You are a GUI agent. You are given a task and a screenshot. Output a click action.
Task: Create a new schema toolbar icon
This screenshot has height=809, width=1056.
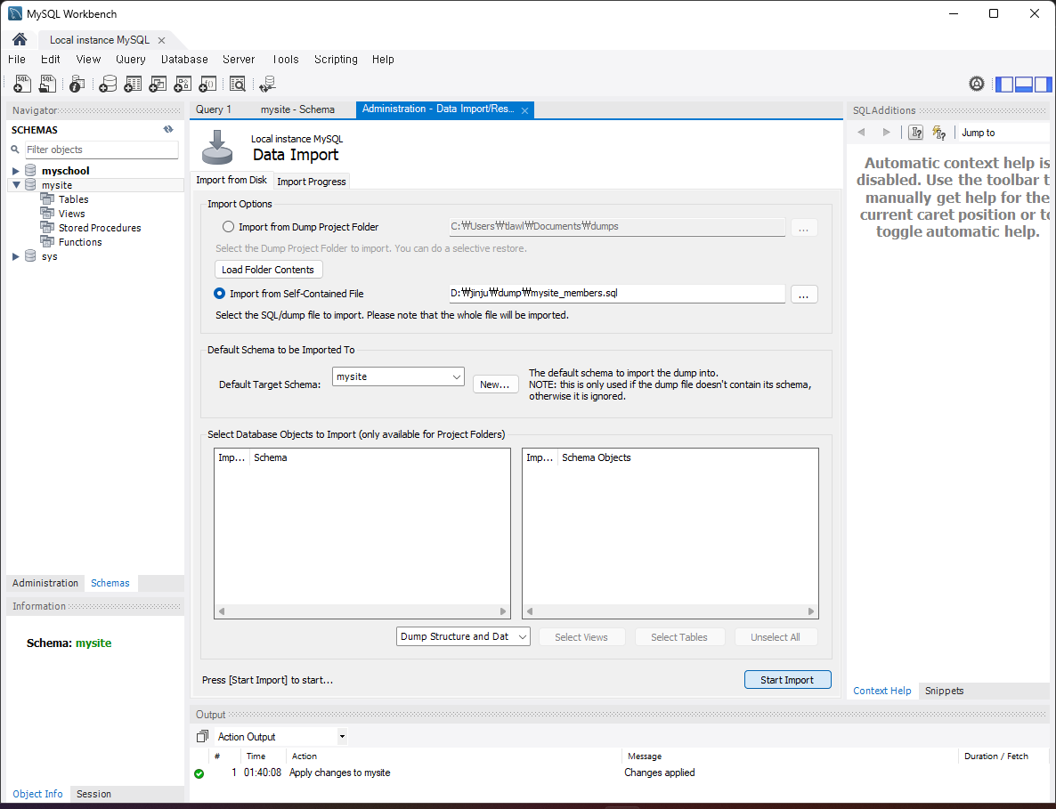tap(108, 84)
